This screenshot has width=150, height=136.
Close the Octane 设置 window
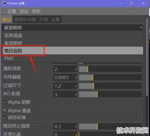(143, 3)
